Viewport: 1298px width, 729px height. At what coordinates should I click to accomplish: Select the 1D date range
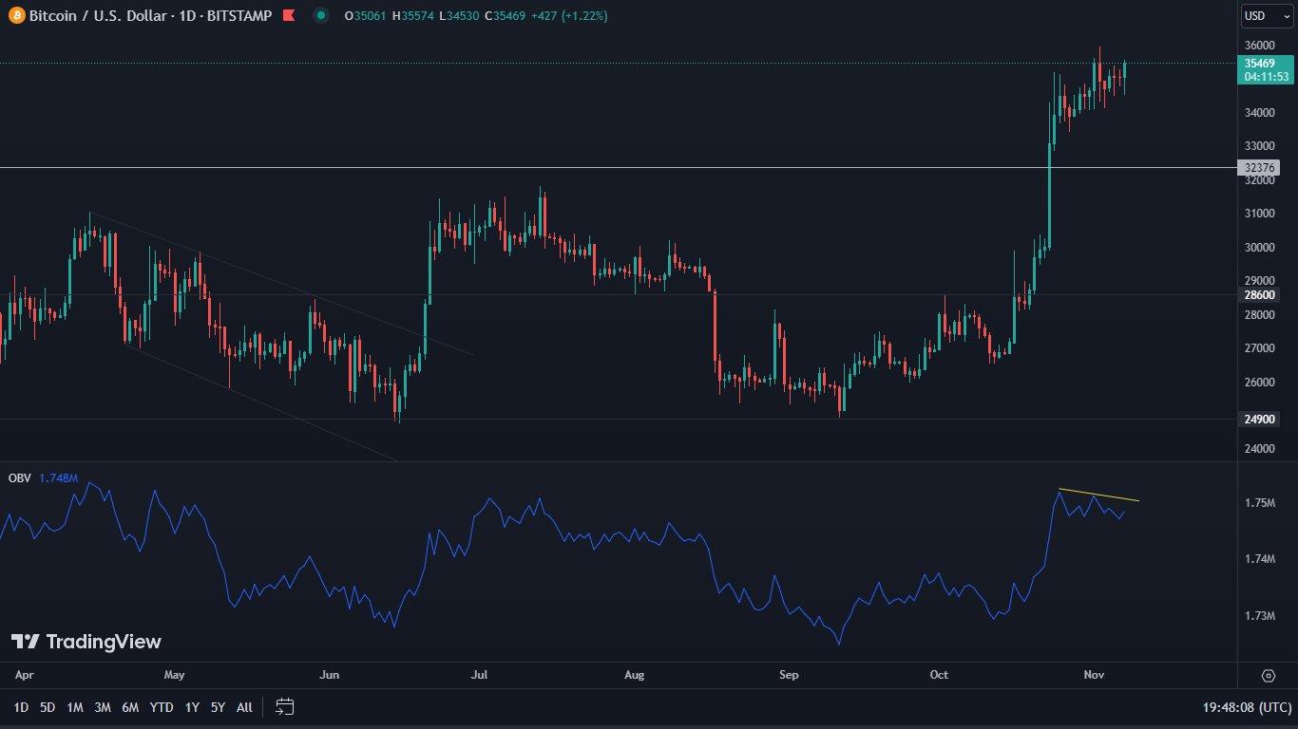point(21,707)
